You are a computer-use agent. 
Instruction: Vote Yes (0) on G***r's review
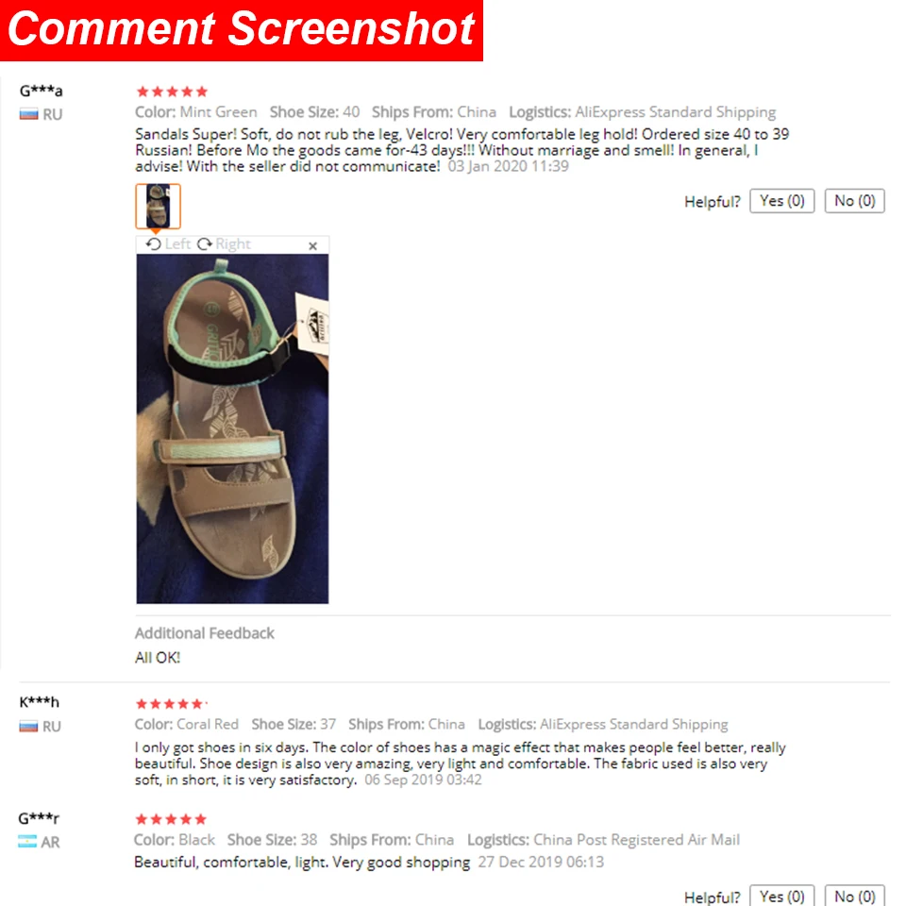click(781, 896)
